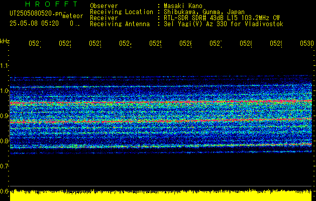Click the 0530 time marker
This screenshot has height=201, width=316.
(x=307, y=44)
